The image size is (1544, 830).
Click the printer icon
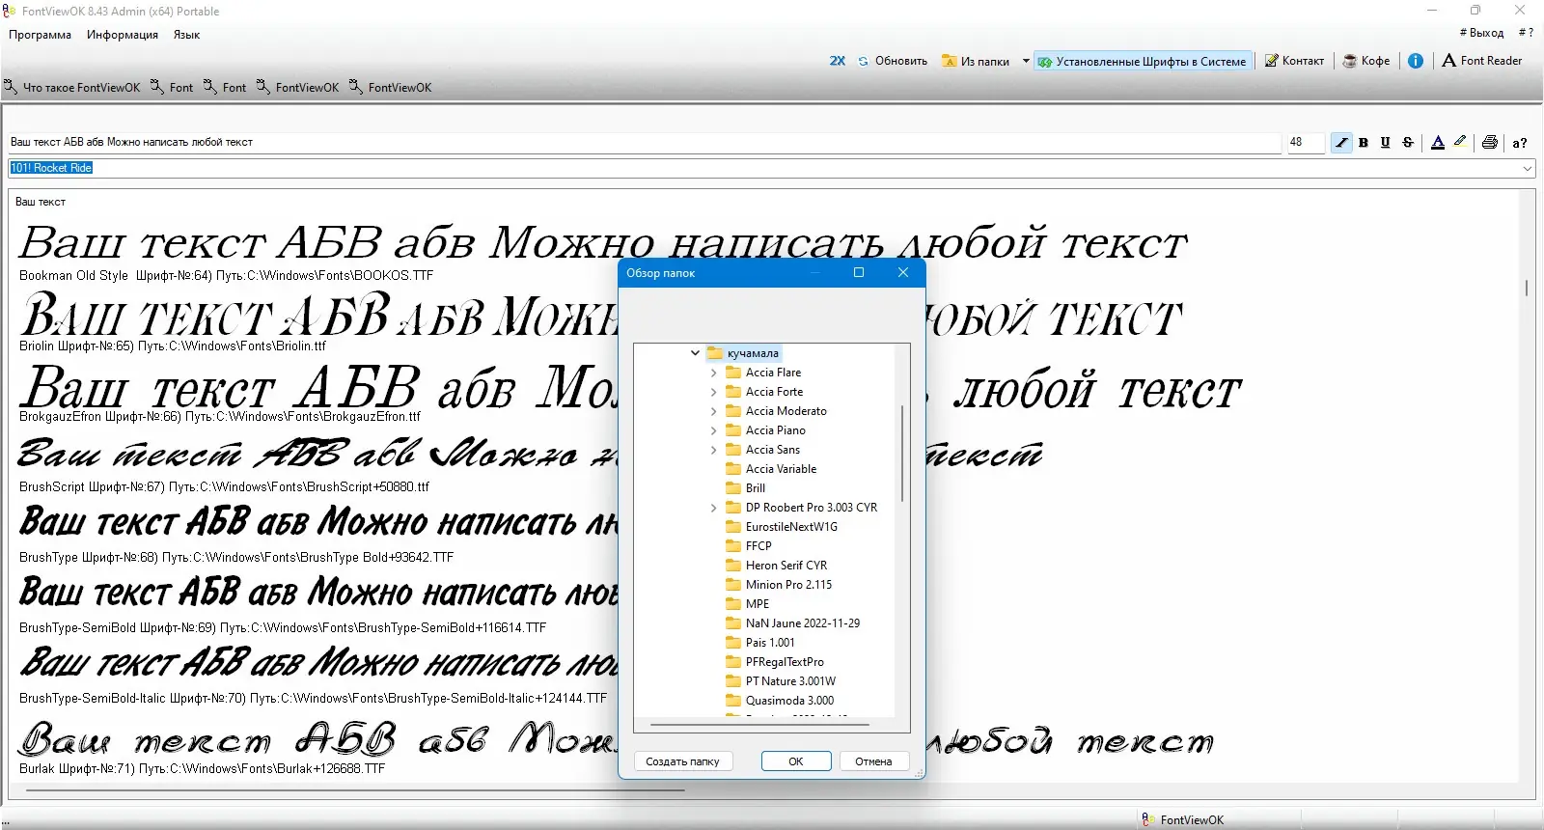(x=1490, y=143)
